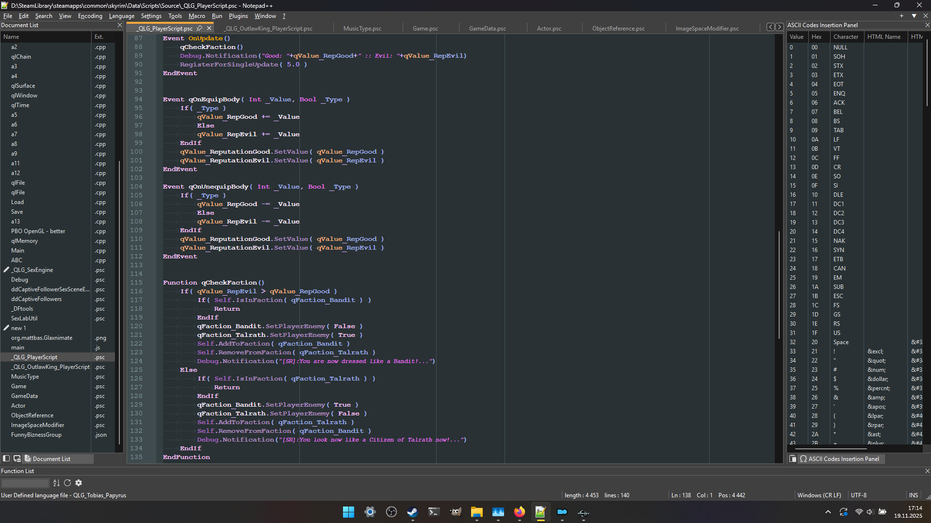
Task: Click the new tab plus icon
Action: click(x=902, y=16)
